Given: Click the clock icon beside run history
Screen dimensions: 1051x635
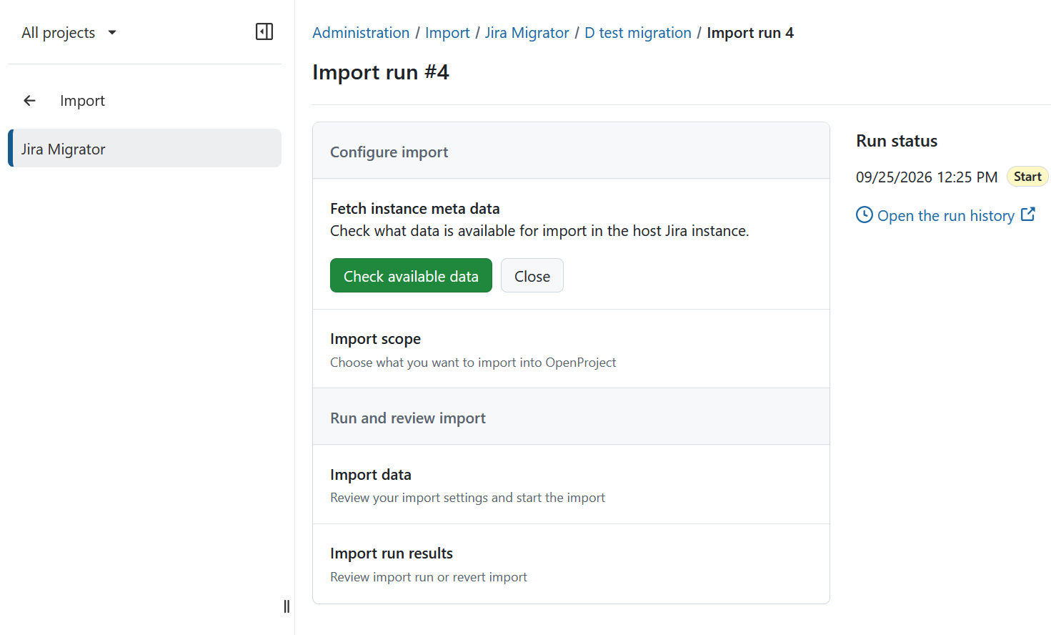Looking at the screenshot, I should point(865,215).
